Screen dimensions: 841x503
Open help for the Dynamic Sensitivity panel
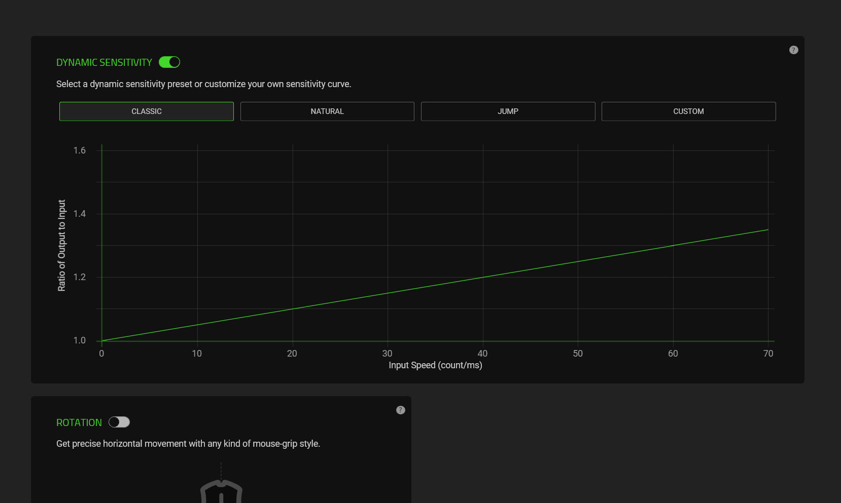[793, 50]
